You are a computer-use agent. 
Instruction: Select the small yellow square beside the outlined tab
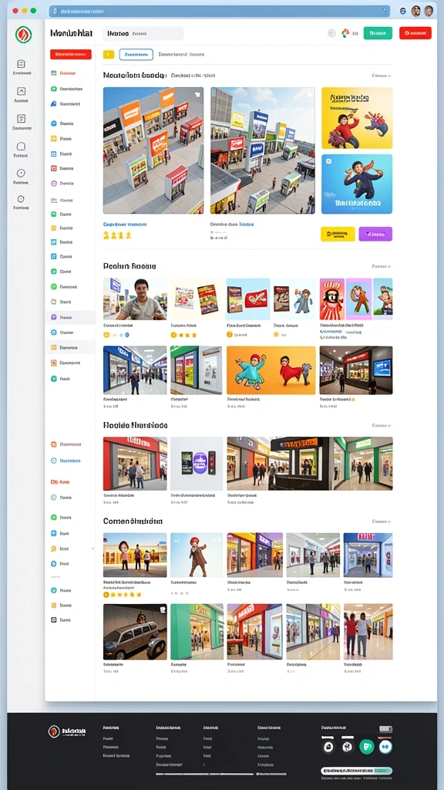109,55
